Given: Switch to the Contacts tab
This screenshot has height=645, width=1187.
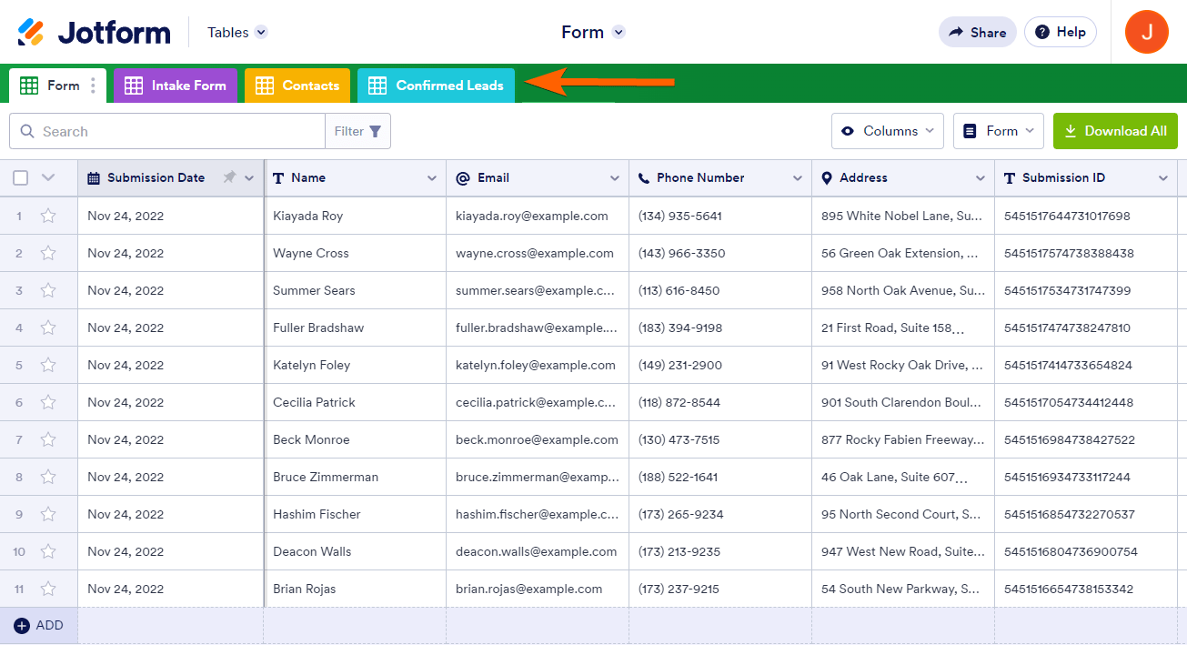Looking at the screenshot, I should coord(297,86).
